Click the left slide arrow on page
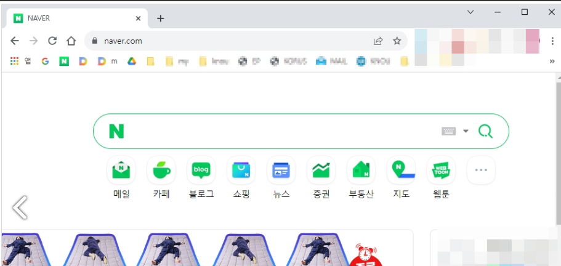This screenshot has width=561, height=266. [x=20, y=208]
